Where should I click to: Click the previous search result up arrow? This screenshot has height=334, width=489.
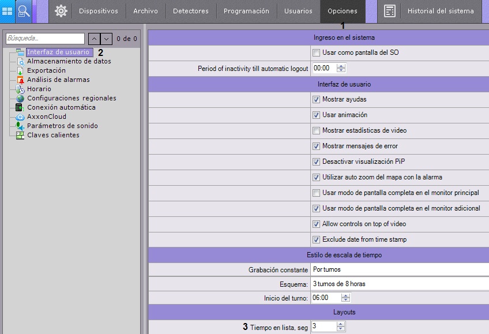click(x=94, y=39)
